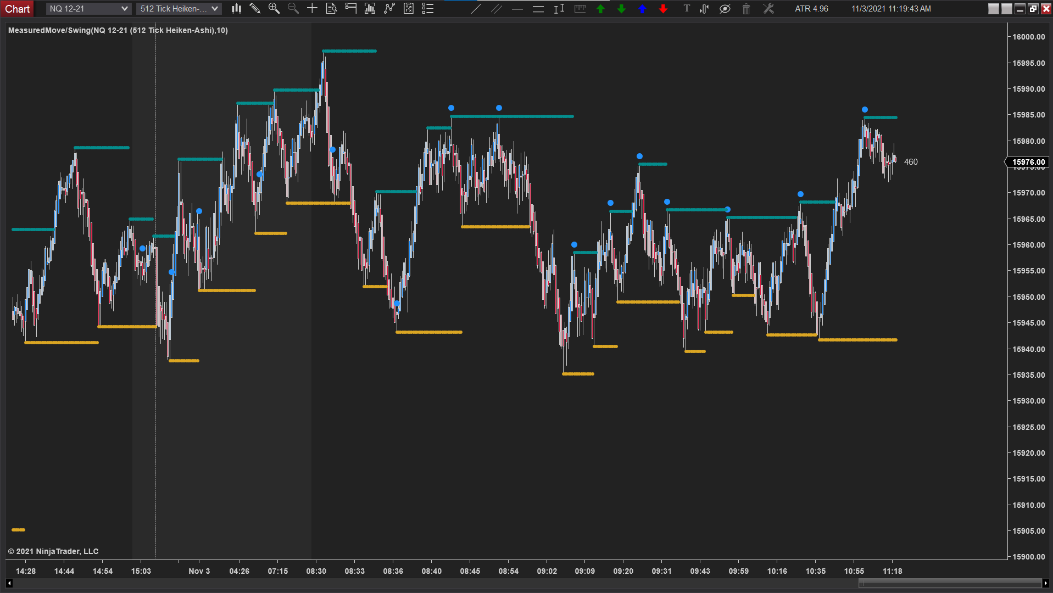Open the NQ 12-21 instrument dropdown
The width and height of the screenshot is (1053, 593).
[x=88, y=8]
